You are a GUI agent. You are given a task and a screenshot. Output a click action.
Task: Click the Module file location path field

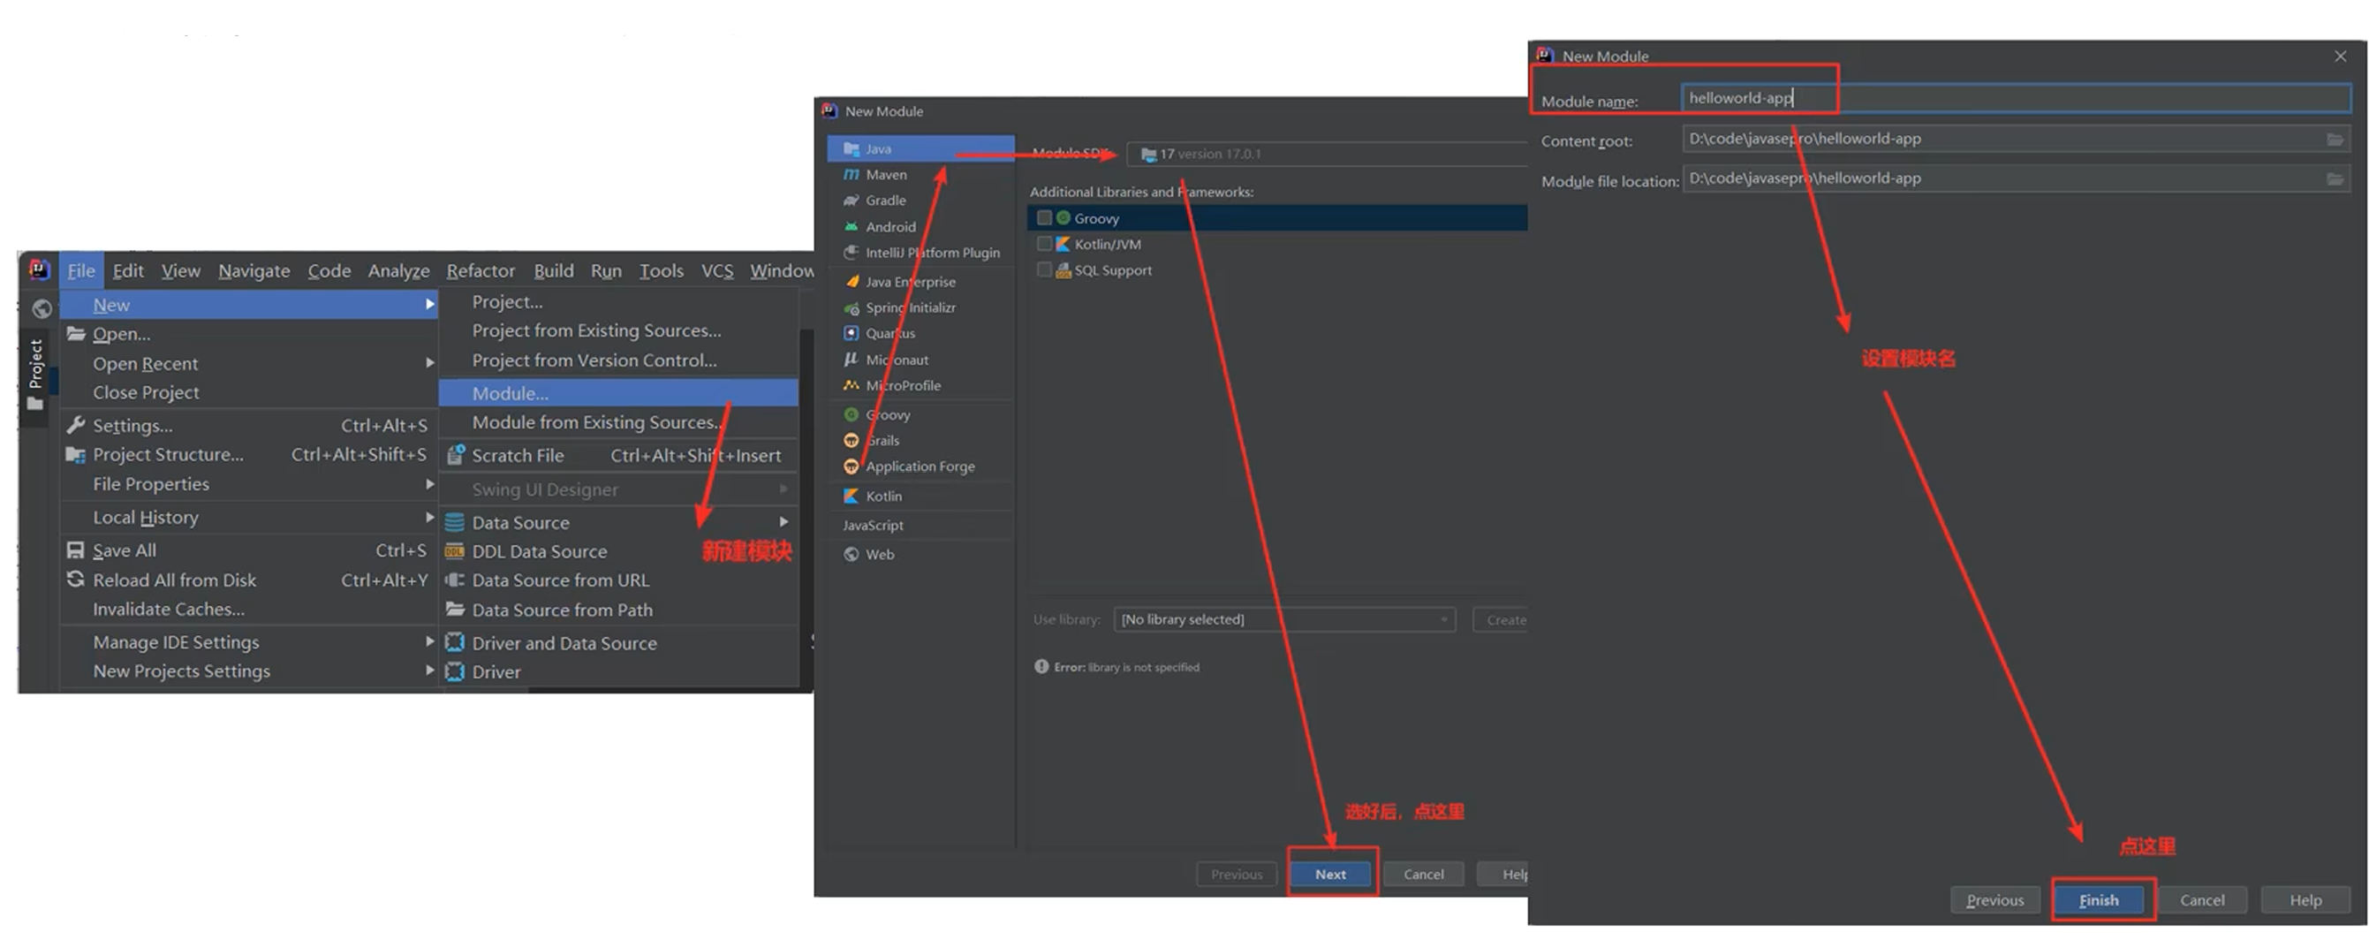[2016, 178]
